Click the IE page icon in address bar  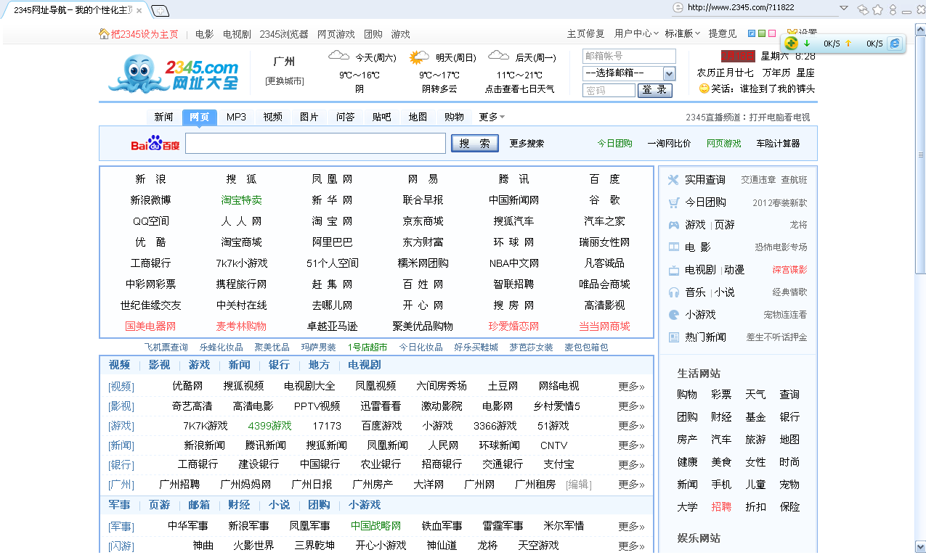coord(678,7)
